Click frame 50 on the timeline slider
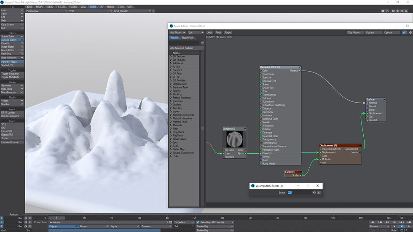 coord(195,218)
